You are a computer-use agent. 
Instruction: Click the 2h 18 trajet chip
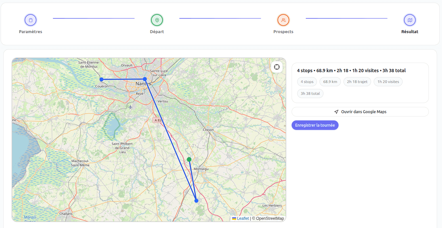tap(357, 81)
